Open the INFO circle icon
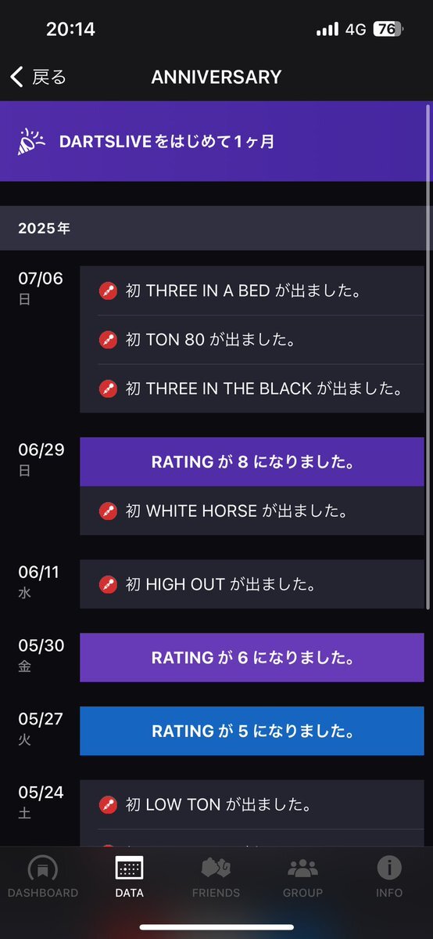 [389, 868]
